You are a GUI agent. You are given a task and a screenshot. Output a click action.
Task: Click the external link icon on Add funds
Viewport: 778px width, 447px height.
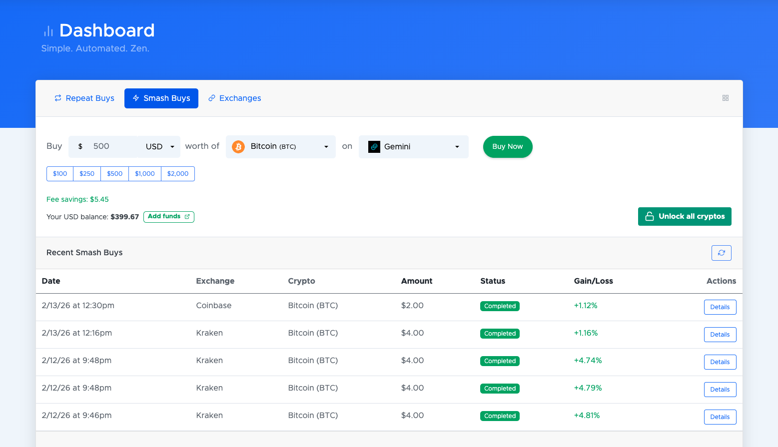[187, 217]
